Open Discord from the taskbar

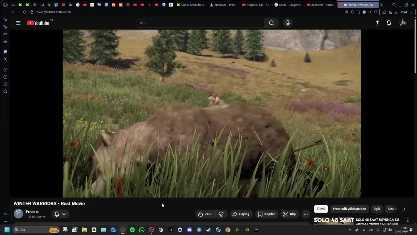pyautogui.click(x=190, y=230)
